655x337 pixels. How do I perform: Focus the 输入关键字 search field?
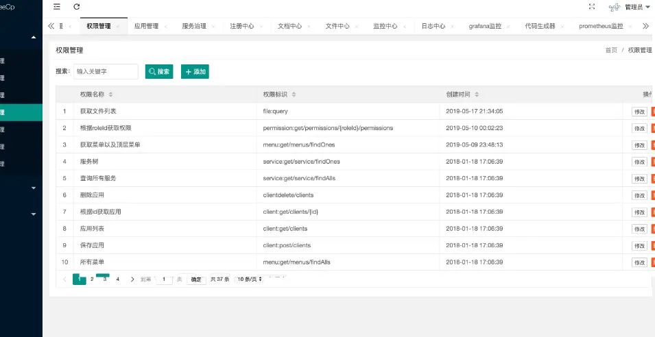click(106, 71)
